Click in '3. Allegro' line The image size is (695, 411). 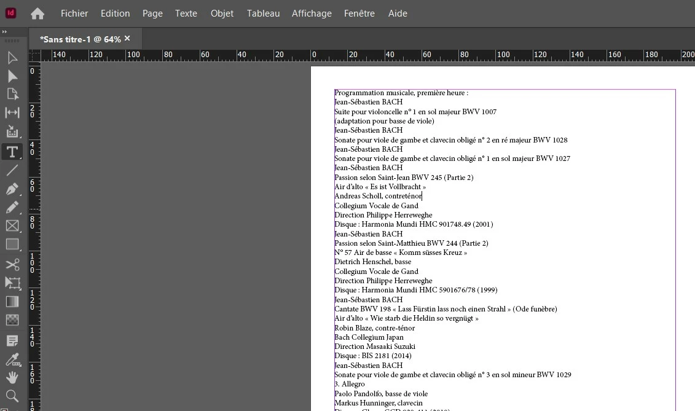click(x=350, y=384)
